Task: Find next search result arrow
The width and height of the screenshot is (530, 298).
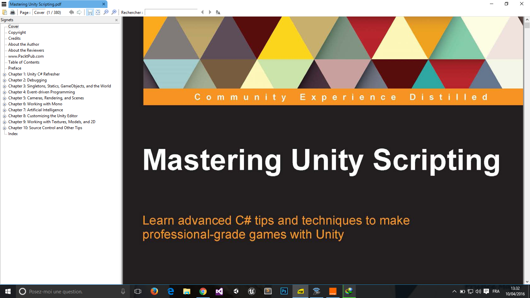Action: (210, 12)
